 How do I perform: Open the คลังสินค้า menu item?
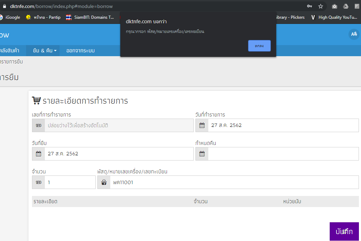click(9, 51)
